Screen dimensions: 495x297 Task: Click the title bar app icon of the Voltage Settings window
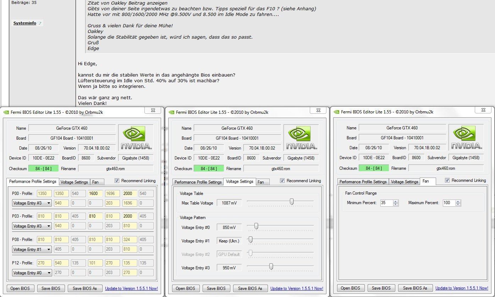(171, 112)
